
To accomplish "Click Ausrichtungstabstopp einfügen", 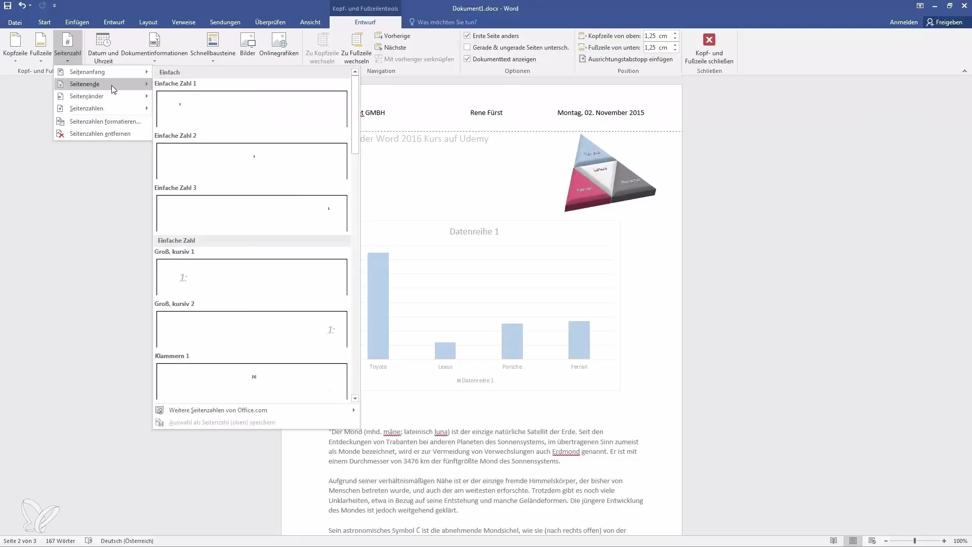I will (x=626, y=59).
